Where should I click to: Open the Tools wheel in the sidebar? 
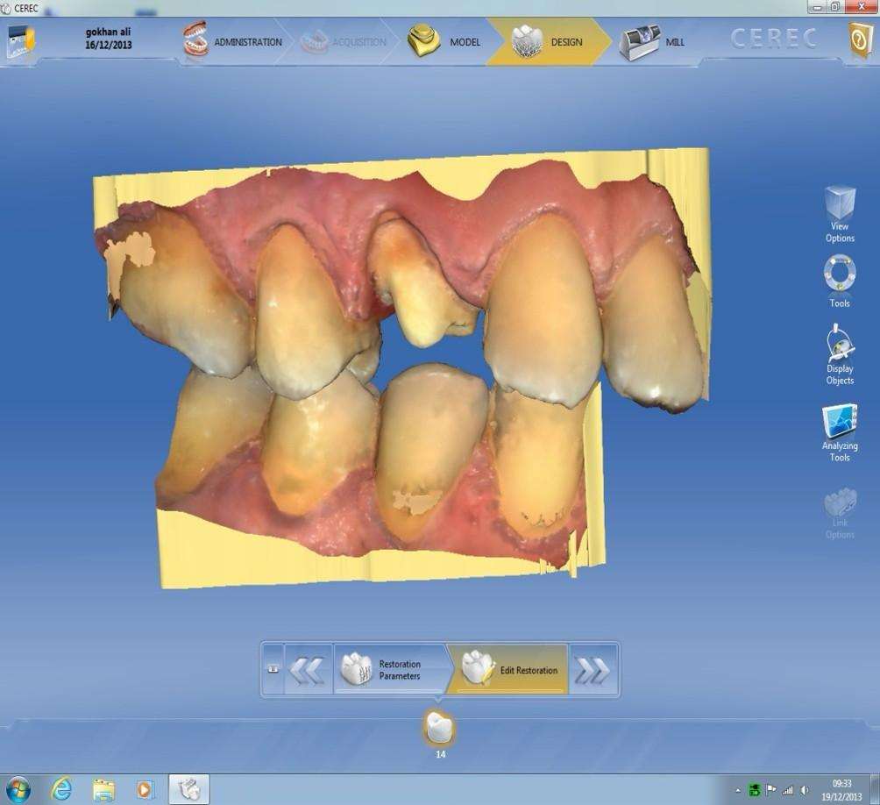(839, 280)
